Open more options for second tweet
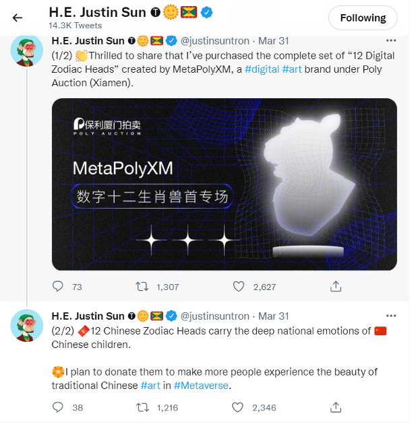This screenshot has width=418, height=424. tap(391, 316)
